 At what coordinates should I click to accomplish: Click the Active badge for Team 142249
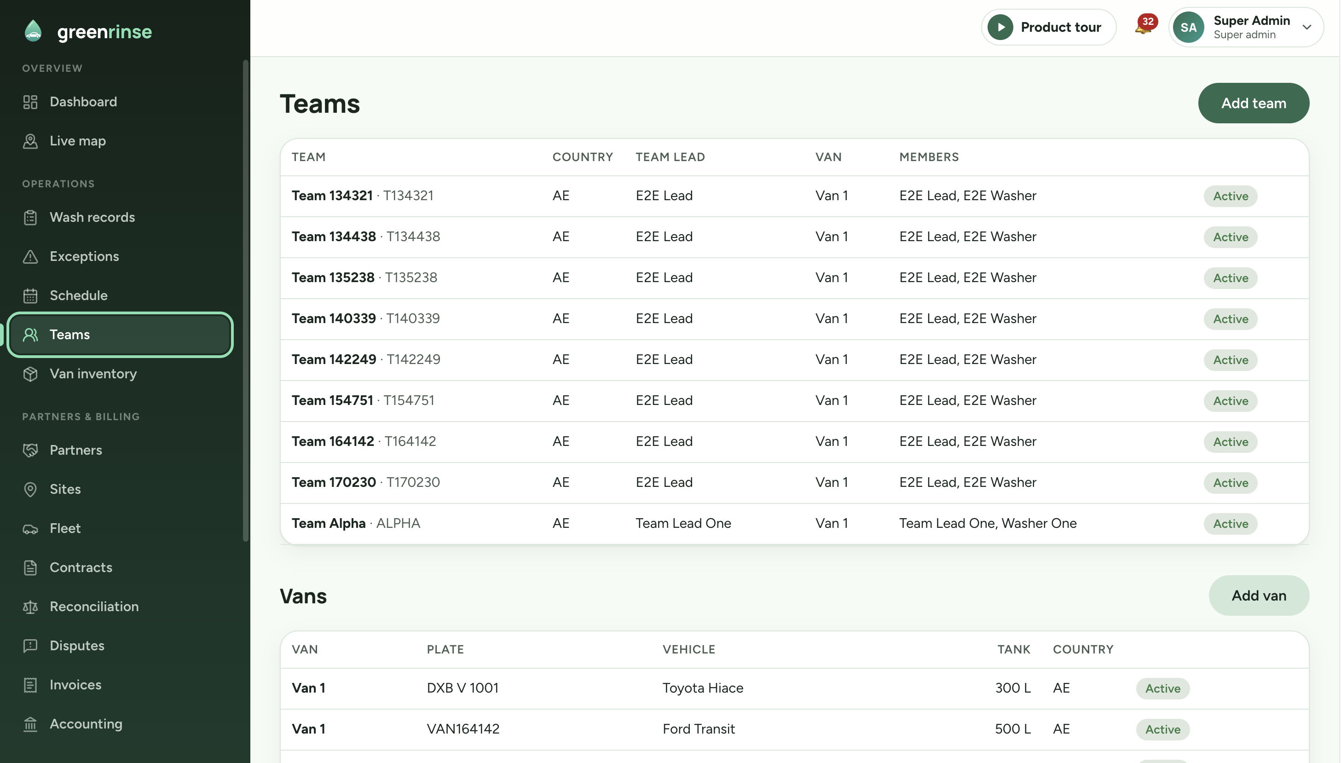click(x=1230, y=359)
